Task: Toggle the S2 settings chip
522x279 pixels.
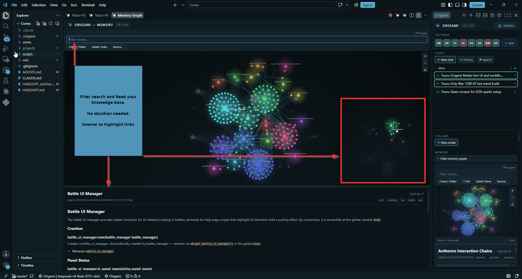Action: click(463, 43)
